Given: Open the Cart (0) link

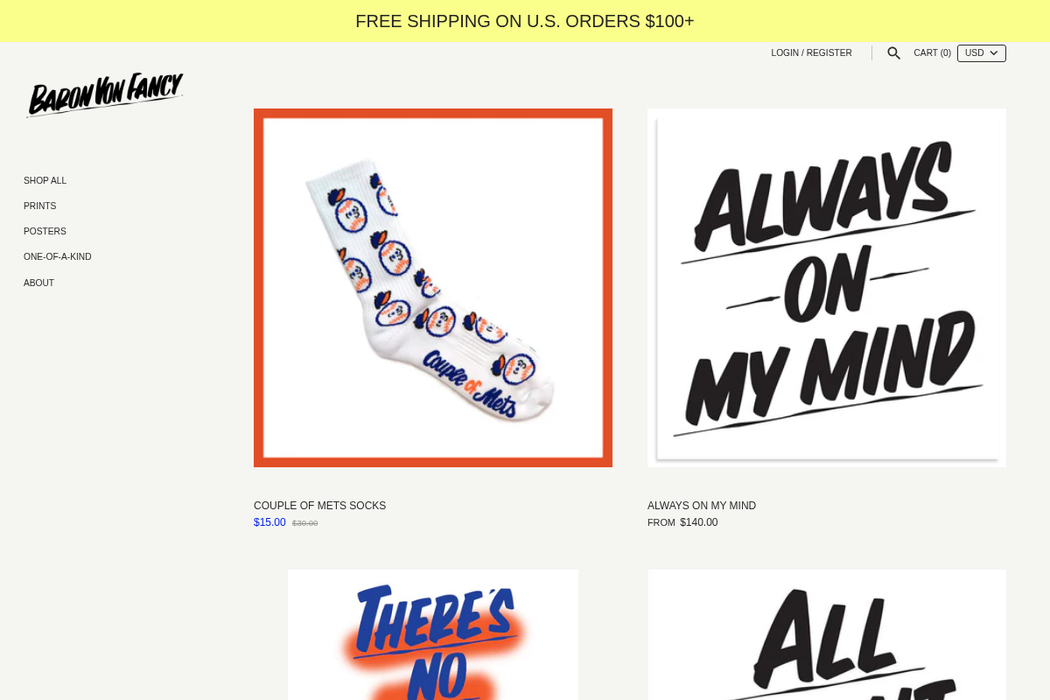Looking at the screenshot, I should click(x=932, y=53).
